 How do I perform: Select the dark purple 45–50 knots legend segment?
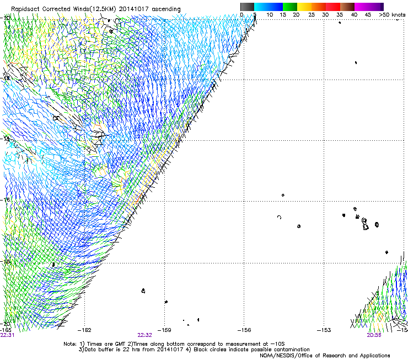pyautogui.click(x=376, y=7)
